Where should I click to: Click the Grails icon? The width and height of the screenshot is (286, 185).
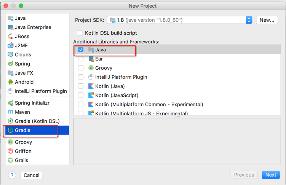(10, 160)
